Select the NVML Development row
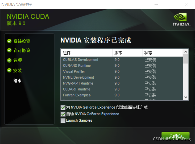Screen dimensions: 195x144 point(122,77)
